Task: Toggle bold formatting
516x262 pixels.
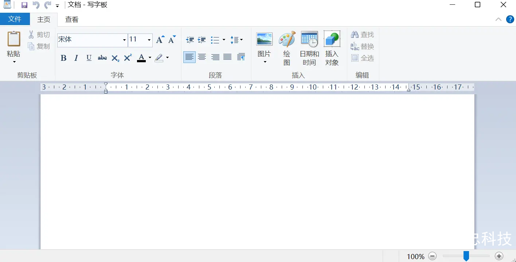Action: [63, 58]
